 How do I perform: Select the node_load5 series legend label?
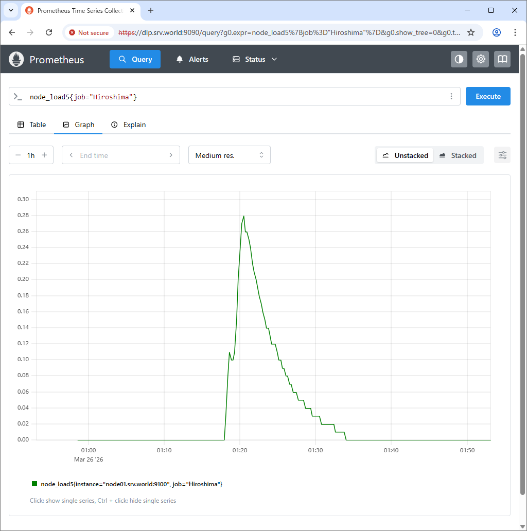131,484
